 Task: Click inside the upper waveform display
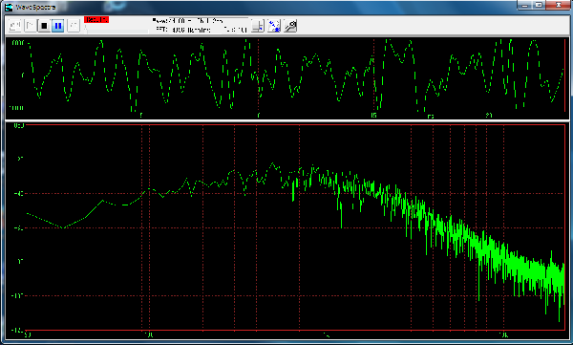(286, 77)
